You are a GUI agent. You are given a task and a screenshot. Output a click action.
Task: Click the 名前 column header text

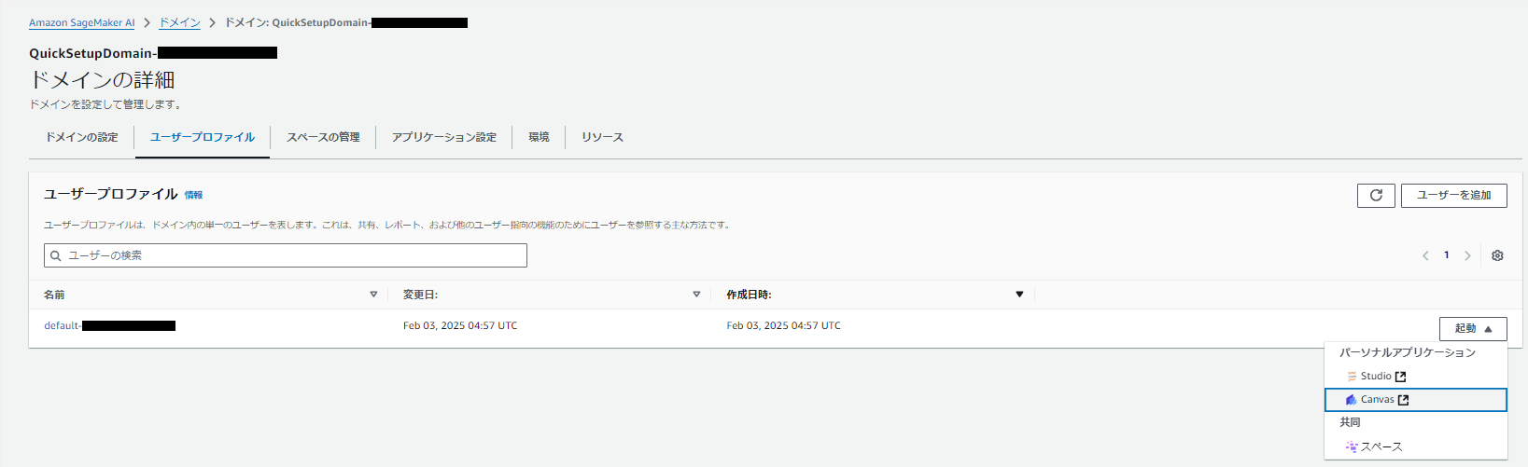(54, 295)
